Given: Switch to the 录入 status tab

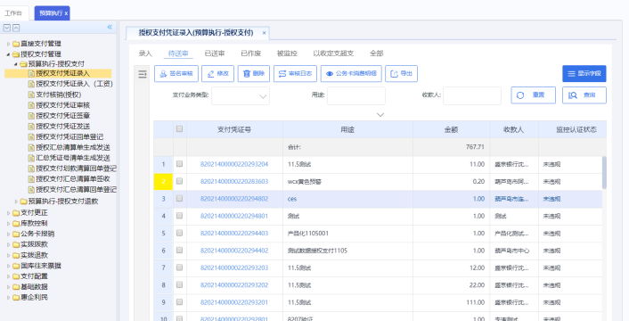Looking at the screenshot, I should pos(145,53).
